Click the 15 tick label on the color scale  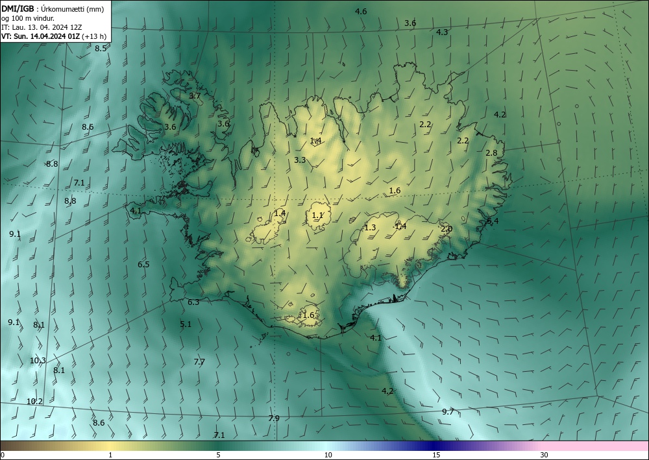(x=436, y=455)
